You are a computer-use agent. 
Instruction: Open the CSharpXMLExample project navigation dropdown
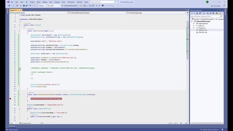coord(39,13)
